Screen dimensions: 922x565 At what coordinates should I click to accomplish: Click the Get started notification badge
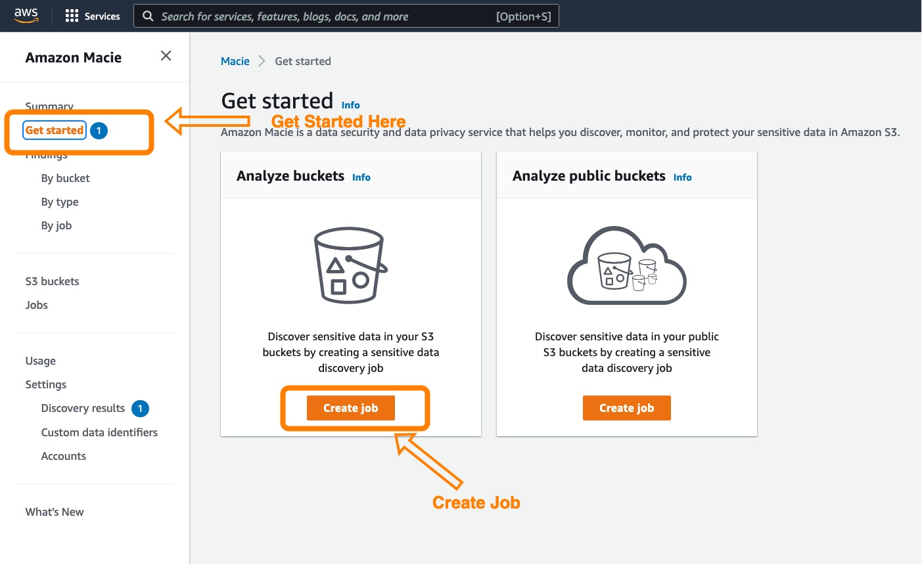tap(99, 131)
